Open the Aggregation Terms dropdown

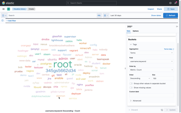151,53
